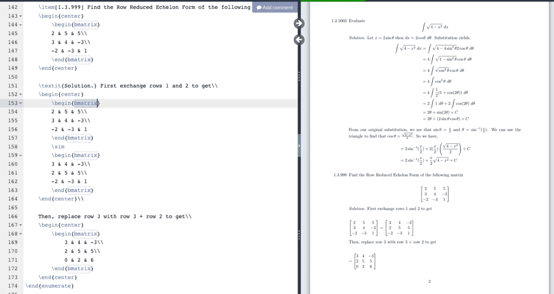This screenshot has height=294, width=554.
Task: Collapse the center block at line 143
Action: (x=20, y=16)
